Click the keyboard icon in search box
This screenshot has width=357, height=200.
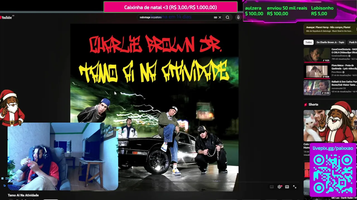(x=215, y=17)
